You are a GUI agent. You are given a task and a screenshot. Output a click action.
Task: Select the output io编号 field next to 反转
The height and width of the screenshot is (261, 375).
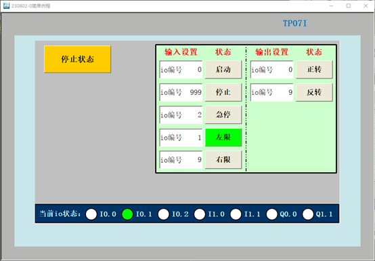[272, 92]
